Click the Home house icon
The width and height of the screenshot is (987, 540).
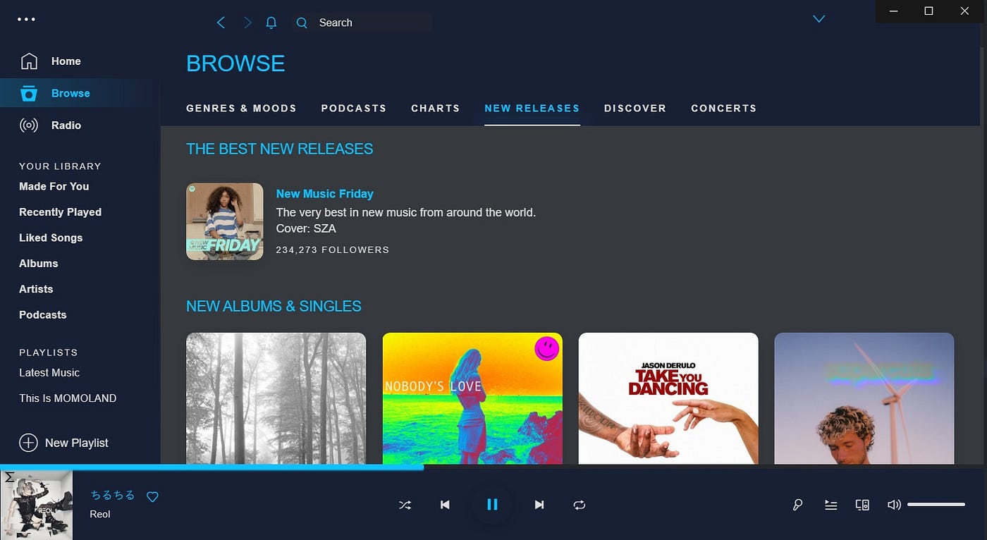[x=29, y=61]
